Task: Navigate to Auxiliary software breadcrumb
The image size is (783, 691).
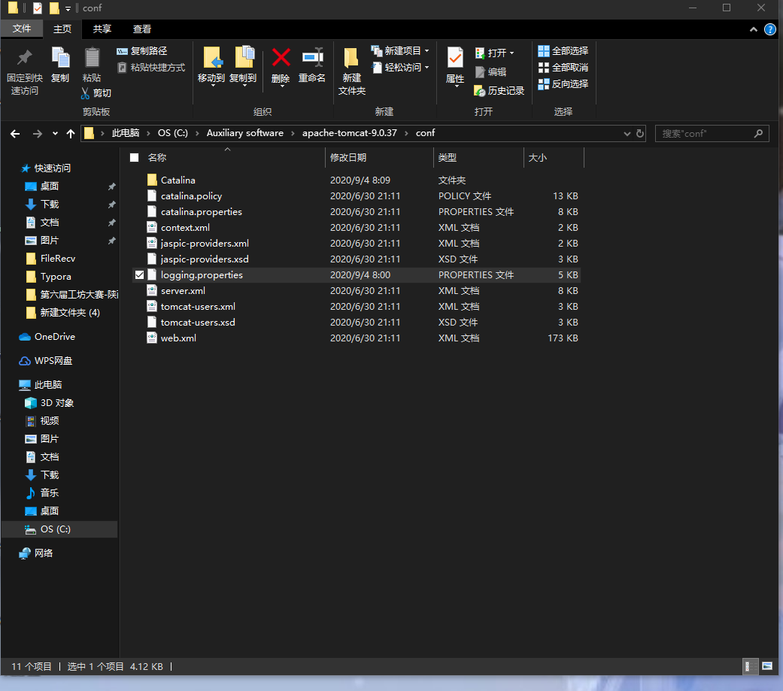Action: tap(244, 133)
